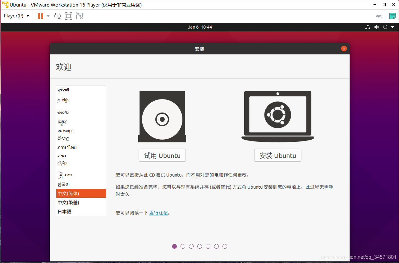
Task: Click the laptop Ubuntu image above 安装 Ubuntu
Action: pos(278,117)
